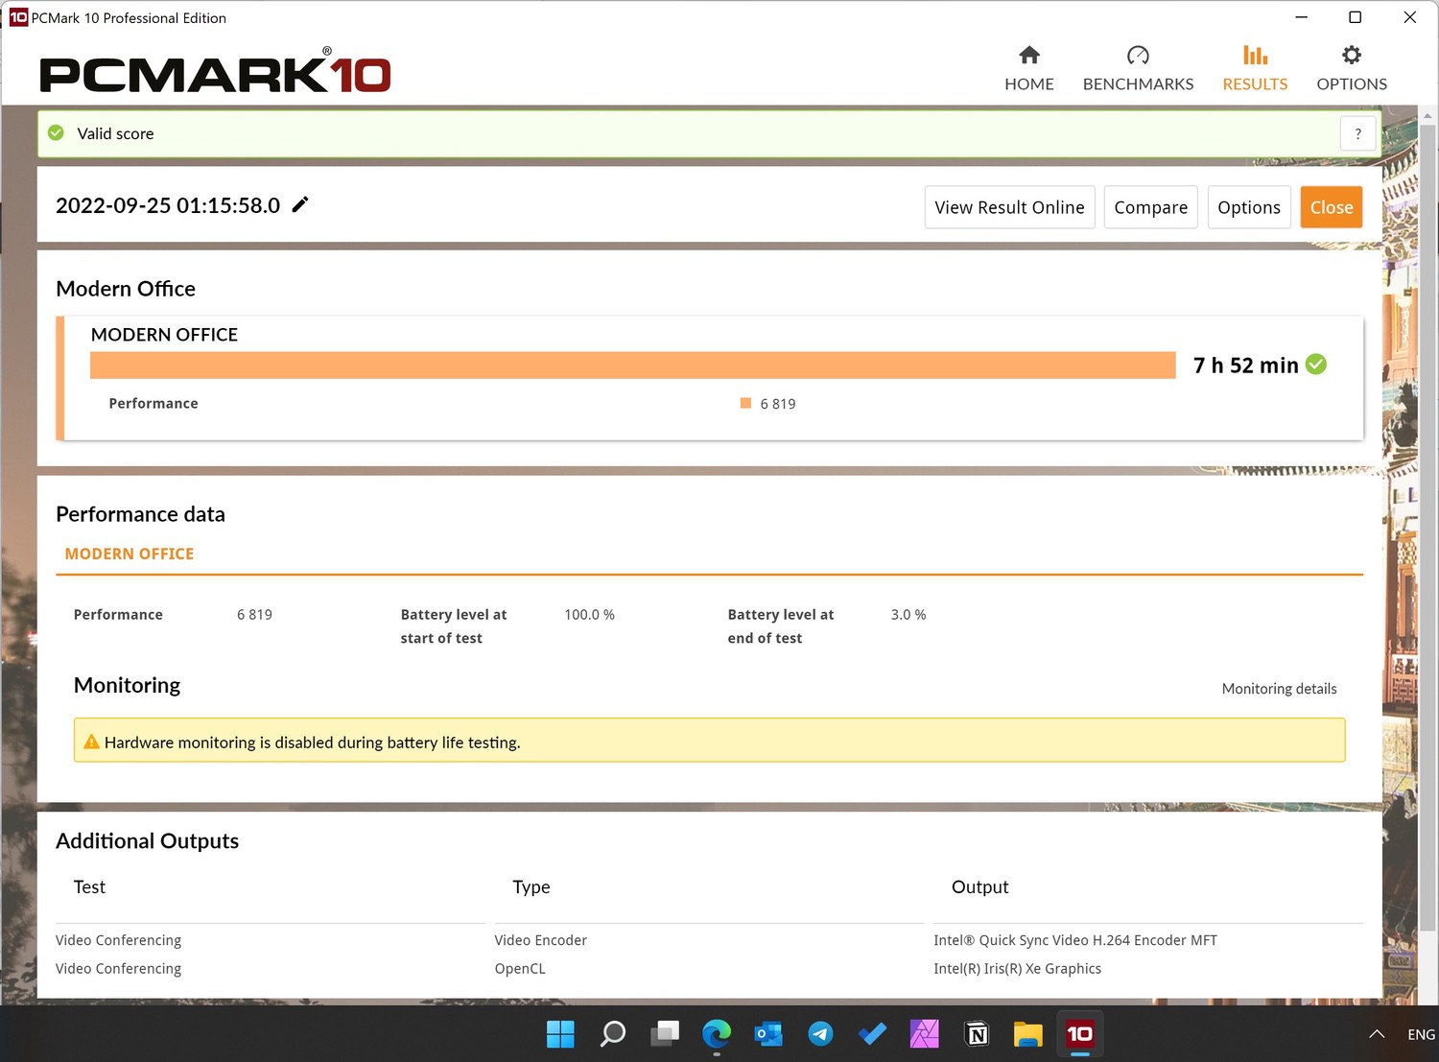Click the Test column header
The height and width of the screenshot is (1062, 1439).
point(89,887)
